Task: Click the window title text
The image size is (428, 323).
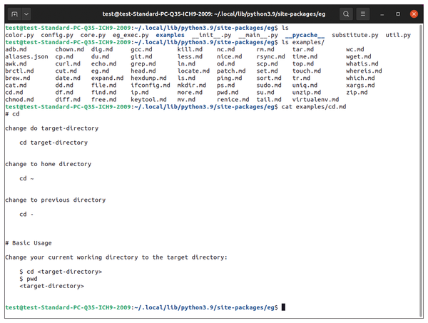Action: [x=214, y=14]
